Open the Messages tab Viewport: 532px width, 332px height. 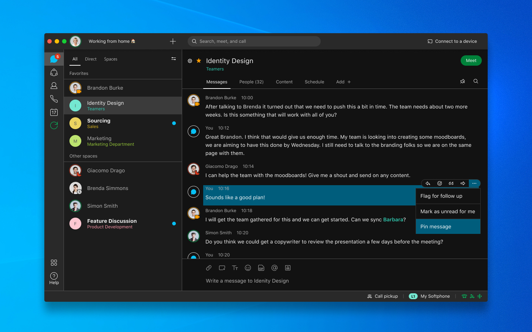tap(217, 82)
